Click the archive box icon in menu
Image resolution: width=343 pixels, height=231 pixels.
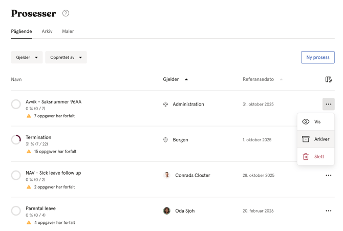pos(306,139)
